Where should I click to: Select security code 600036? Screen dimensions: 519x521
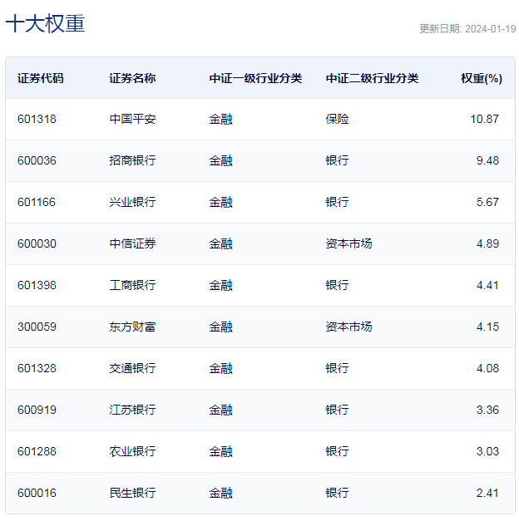pyautogui.click(x=37, y=160)
